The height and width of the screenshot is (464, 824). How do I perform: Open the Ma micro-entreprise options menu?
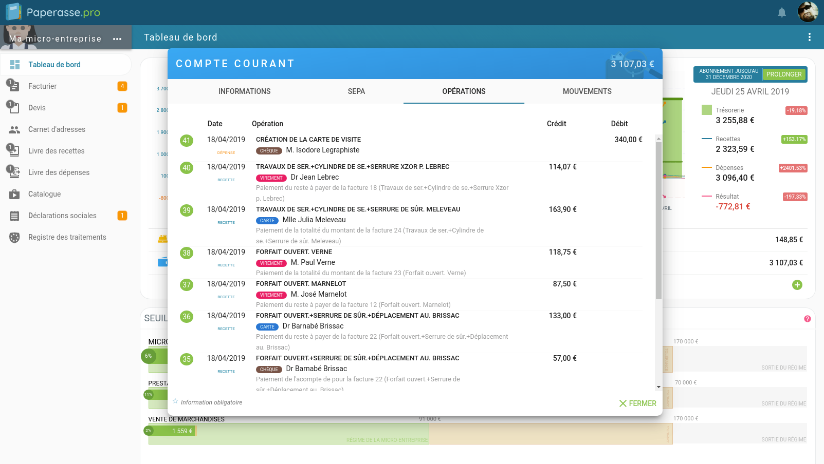pos(117,37)
